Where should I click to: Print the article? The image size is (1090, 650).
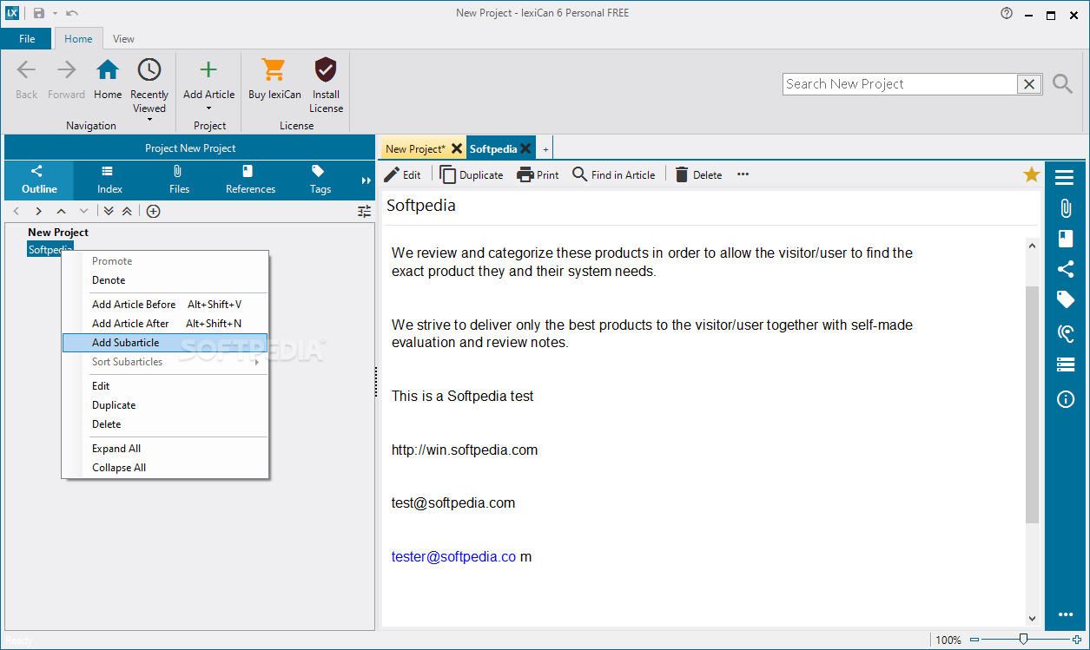(538, 174)
